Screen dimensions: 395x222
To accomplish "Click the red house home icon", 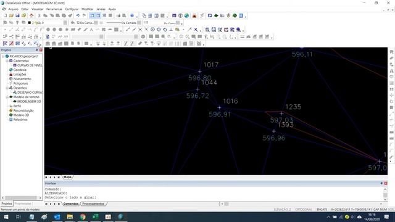I will click(x=31, y=15).
